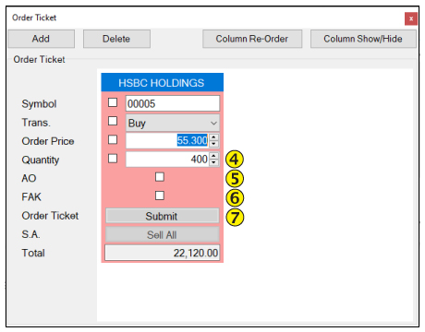
Task: Click the Order Ticket window title
Action: tap(34, 18)
